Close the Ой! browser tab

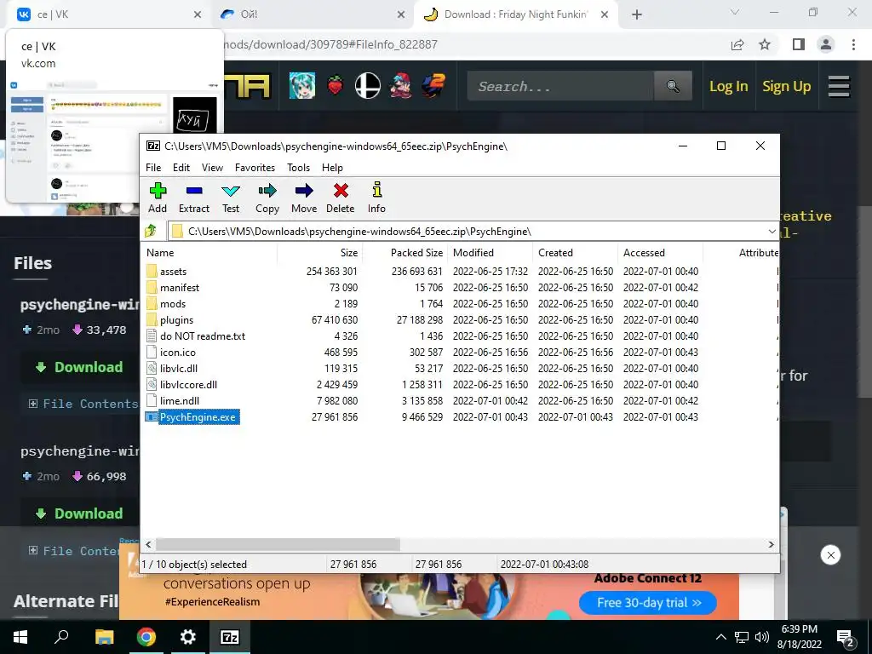(401, 15)
